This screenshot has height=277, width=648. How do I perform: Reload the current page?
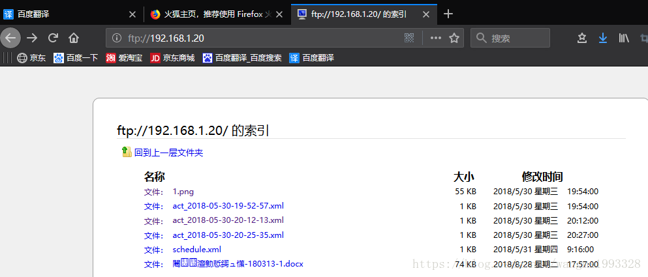click(53, 38)
